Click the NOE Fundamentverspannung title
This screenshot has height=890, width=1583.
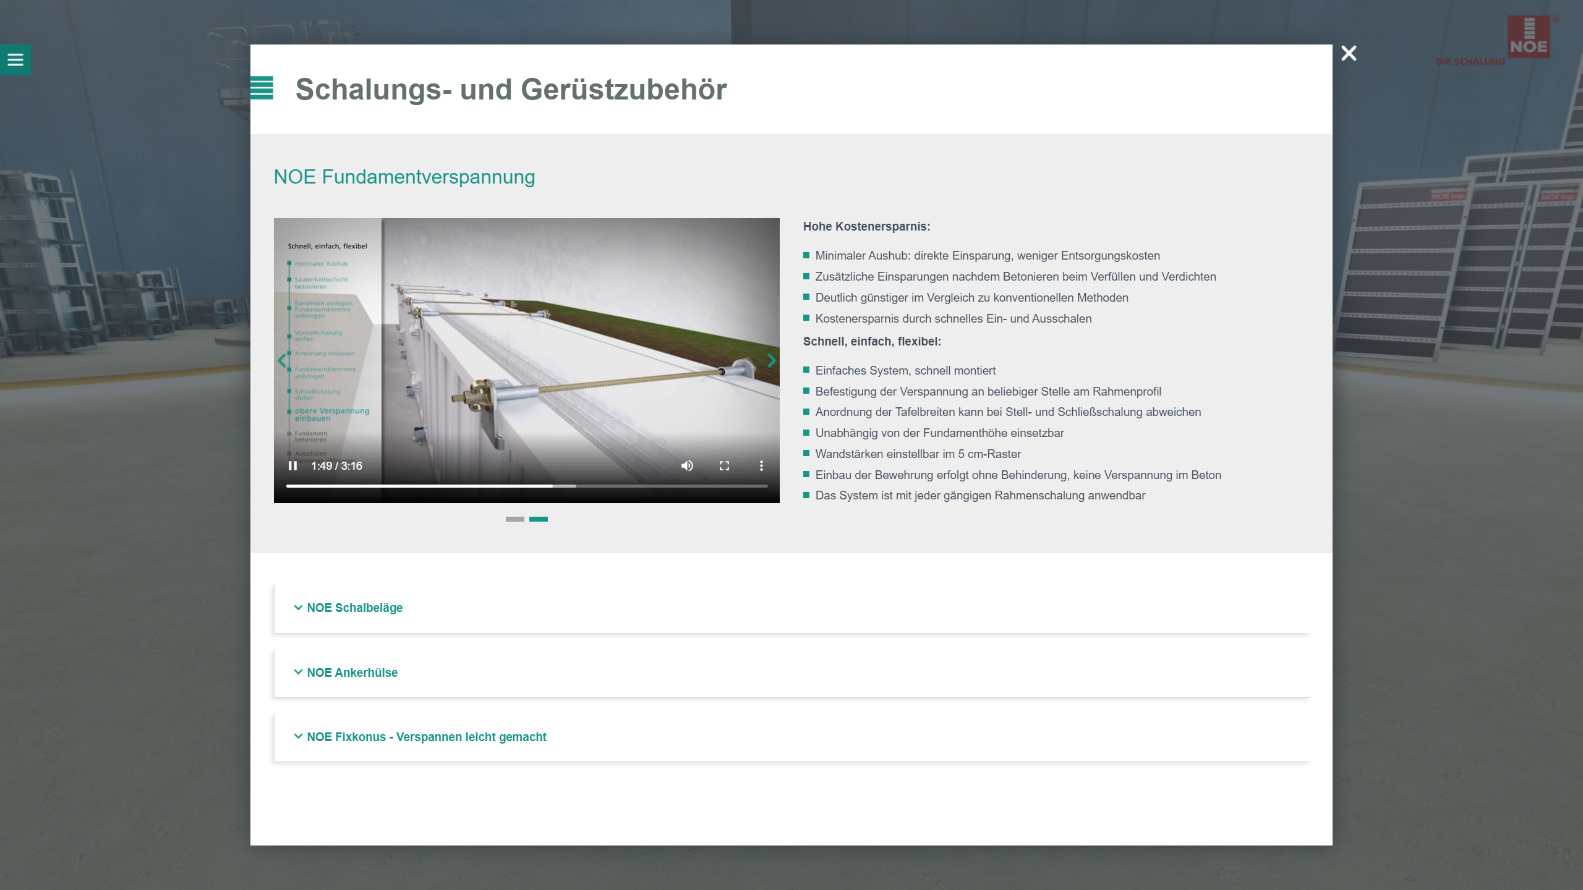point(404,177)
